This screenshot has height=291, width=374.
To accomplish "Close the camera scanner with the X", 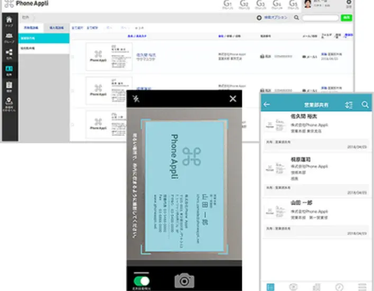I will tap(233, 98).
